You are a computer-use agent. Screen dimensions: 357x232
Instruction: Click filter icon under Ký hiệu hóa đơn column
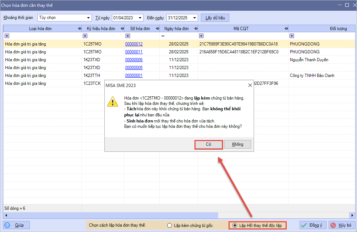click(x=85, y=36)
